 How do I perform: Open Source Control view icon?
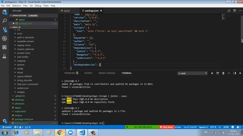coord(4,29)
